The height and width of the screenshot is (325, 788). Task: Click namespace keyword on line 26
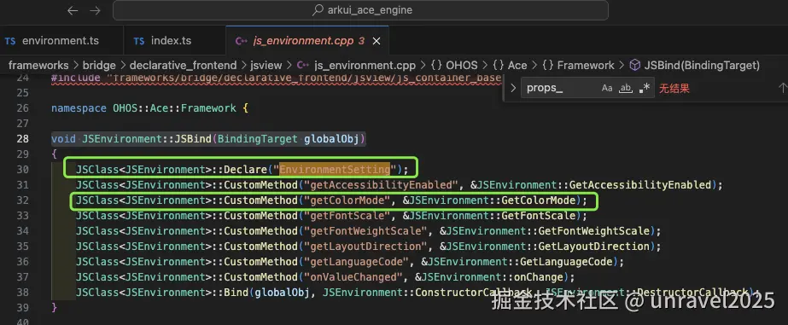tap(79, 108)
